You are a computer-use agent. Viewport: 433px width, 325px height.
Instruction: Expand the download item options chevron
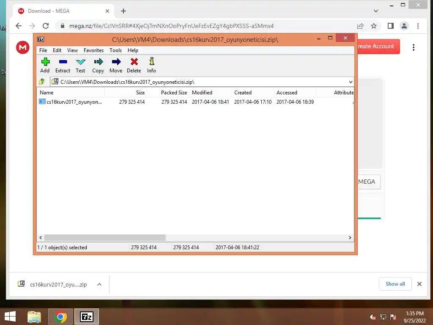click(99, 284)
